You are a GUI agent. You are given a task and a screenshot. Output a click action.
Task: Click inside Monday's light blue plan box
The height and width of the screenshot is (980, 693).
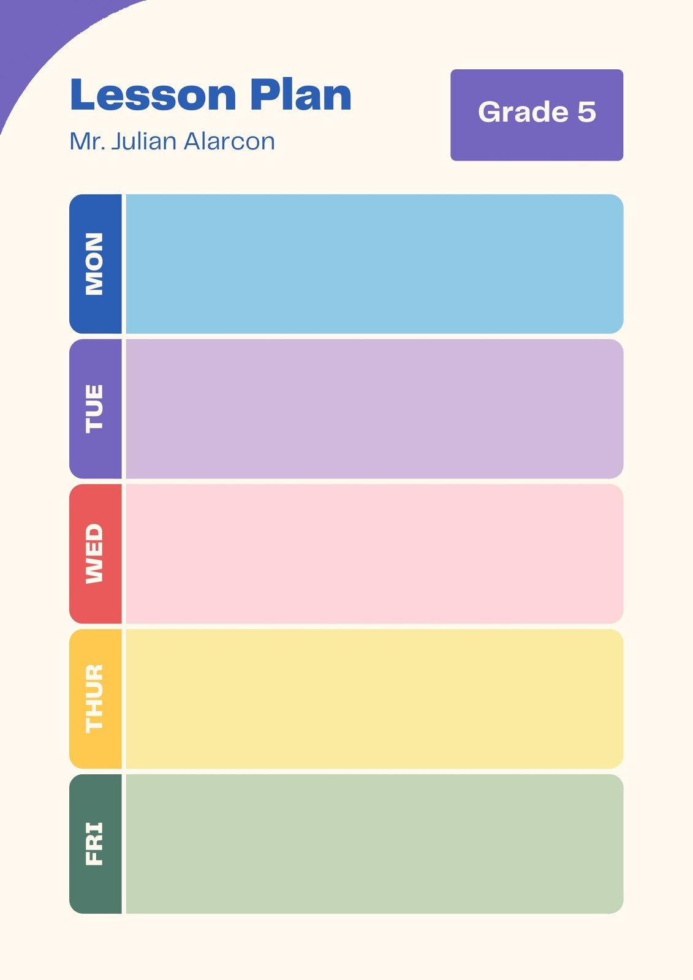374,264
